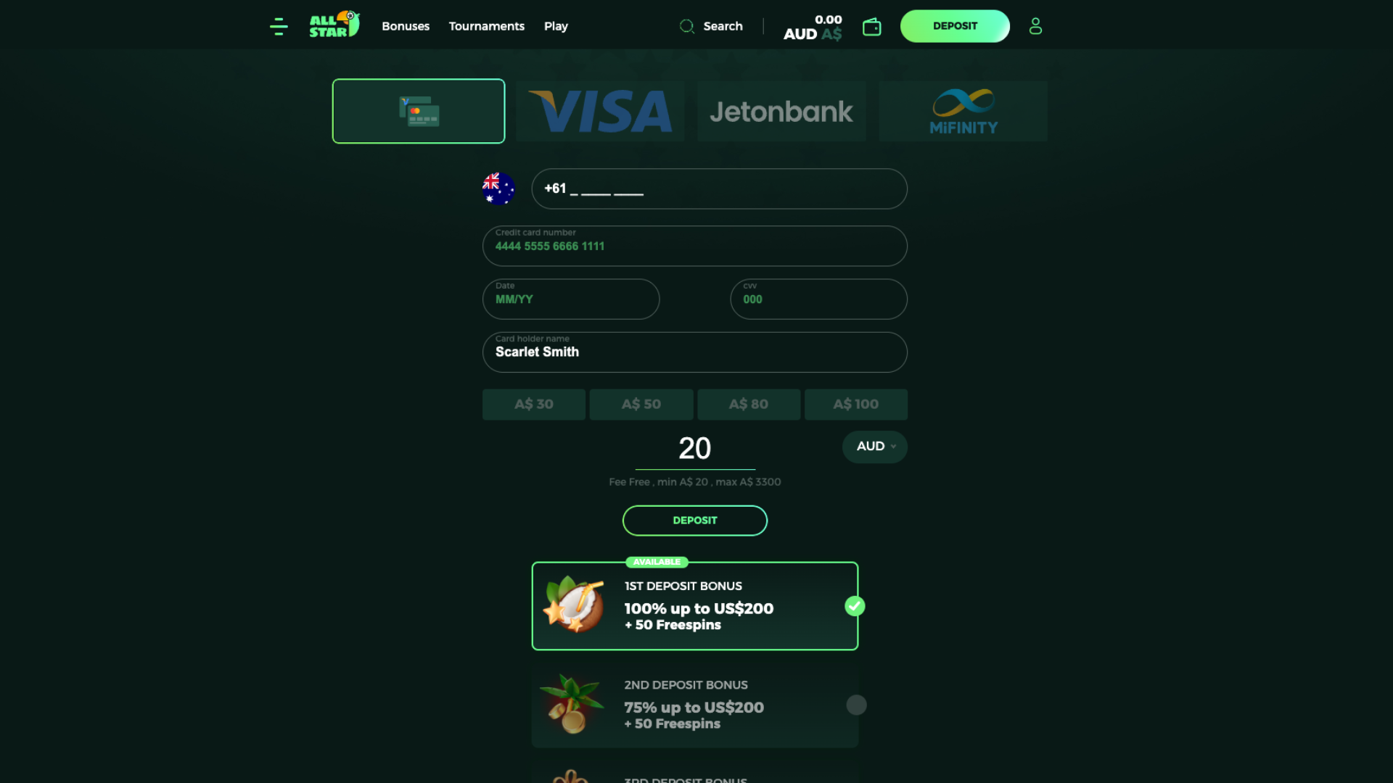Toggle the 1st Deposit Bonus selection
The height and width of the screenshot is (783, 1393).
pyautogui.click(x=855, y=605)
